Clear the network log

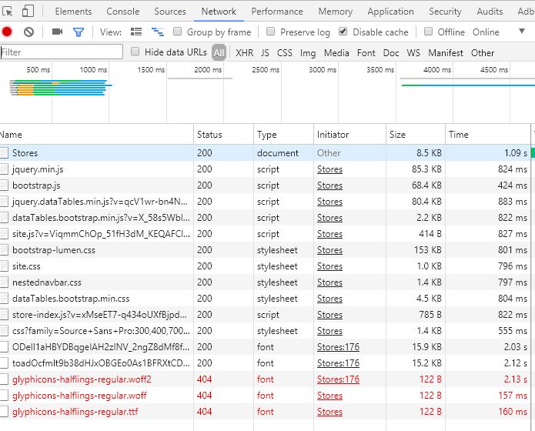[29, 32]
